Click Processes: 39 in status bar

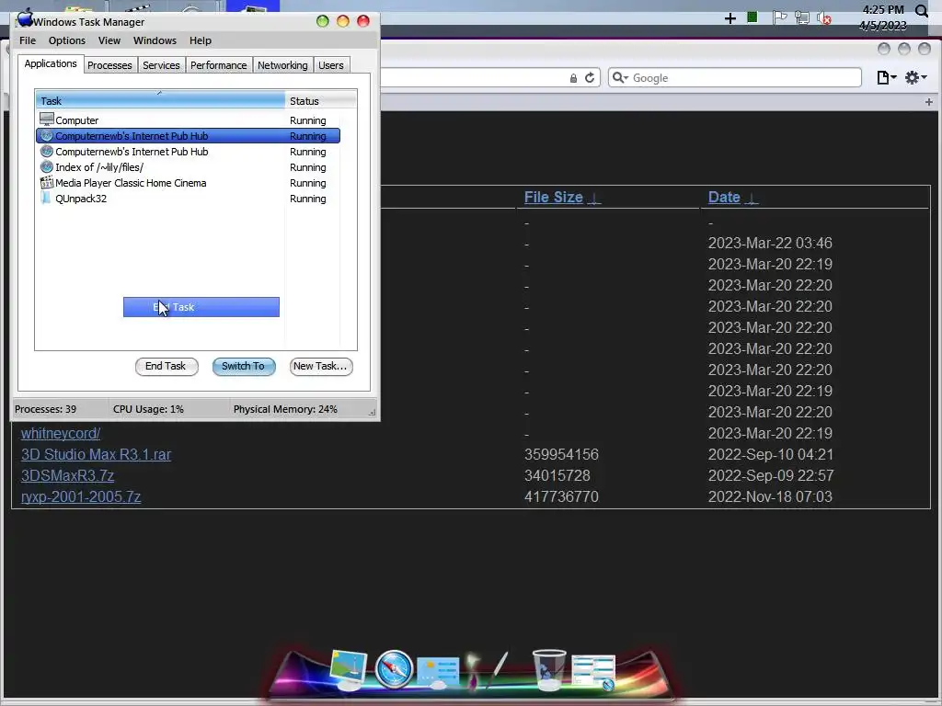click(46, 409)
